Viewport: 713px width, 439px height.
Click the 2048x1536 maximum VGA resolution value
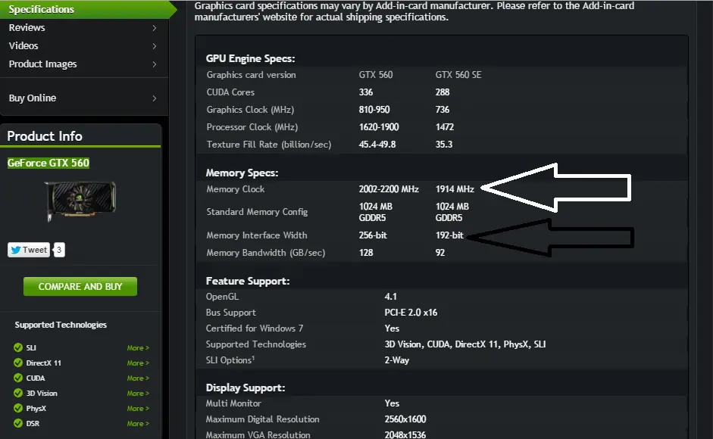click(405, 435)
